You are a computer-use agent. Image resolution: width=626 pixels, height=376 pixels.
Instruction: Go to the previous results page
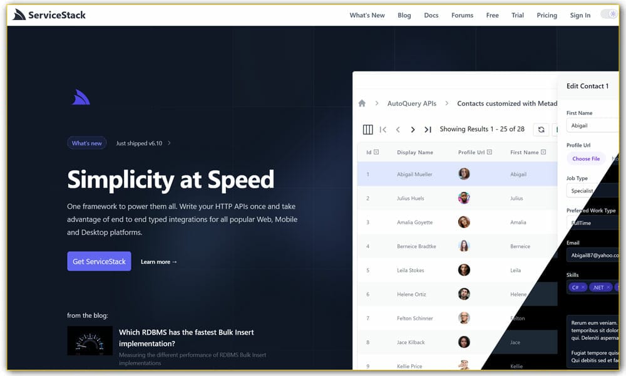pos(398,130)
